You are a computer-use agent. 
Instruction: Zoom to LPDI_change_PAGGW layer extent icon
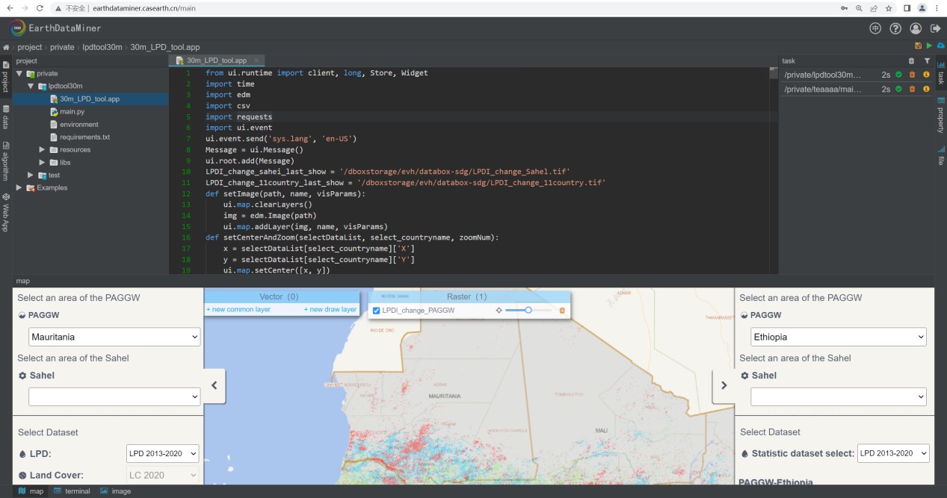499,311
